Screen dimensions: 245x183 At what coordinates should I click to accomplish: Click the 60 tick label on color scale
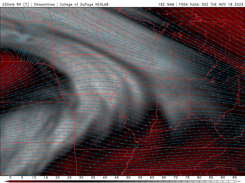152,178
